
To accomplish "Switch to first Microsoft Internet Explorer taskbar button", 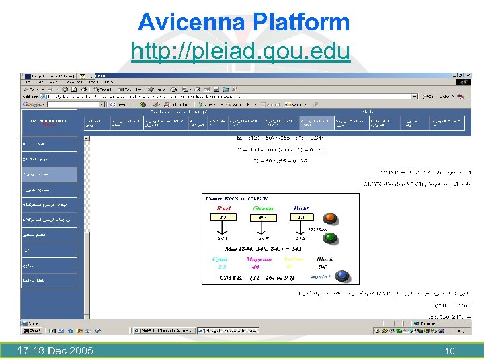I will (x=164, y=331).
